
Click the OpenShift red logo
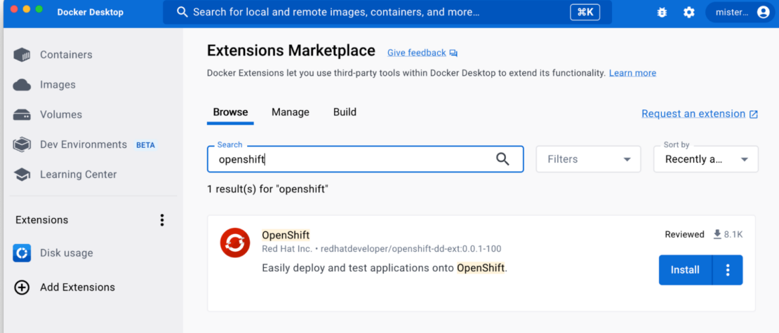(x=234, y=243)
